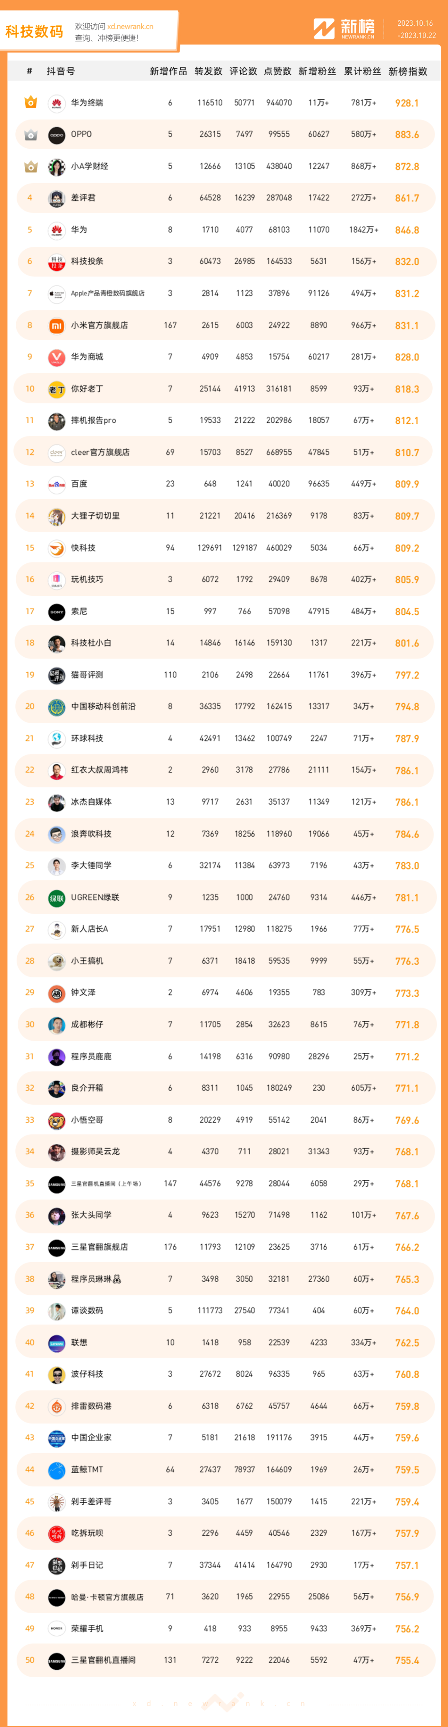This screenshot has height=1727, width=448.
Task: Click the 科技数码 category title
Action: (34, 32)
